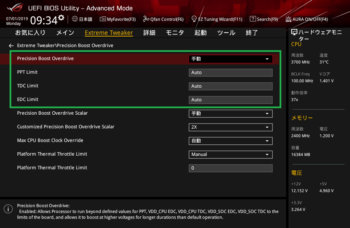Viewport: 350px width, 228px height.
Task: Click the Search question mark icon
Action: pos(253,19)
